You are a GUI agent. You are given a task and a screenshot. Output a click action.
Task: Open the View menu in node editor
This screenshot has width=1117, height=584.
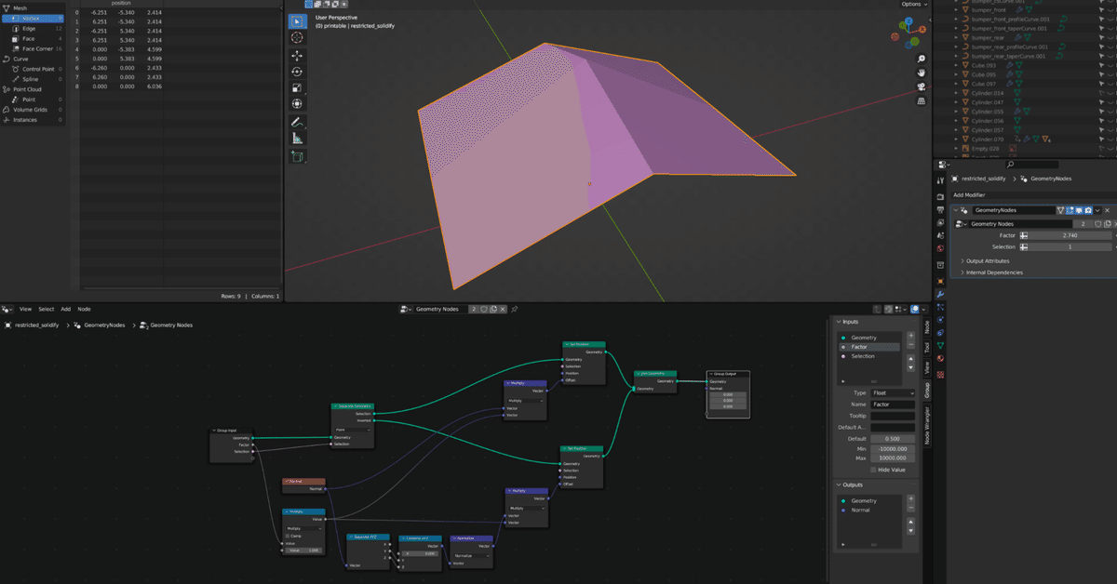point(26,309)
